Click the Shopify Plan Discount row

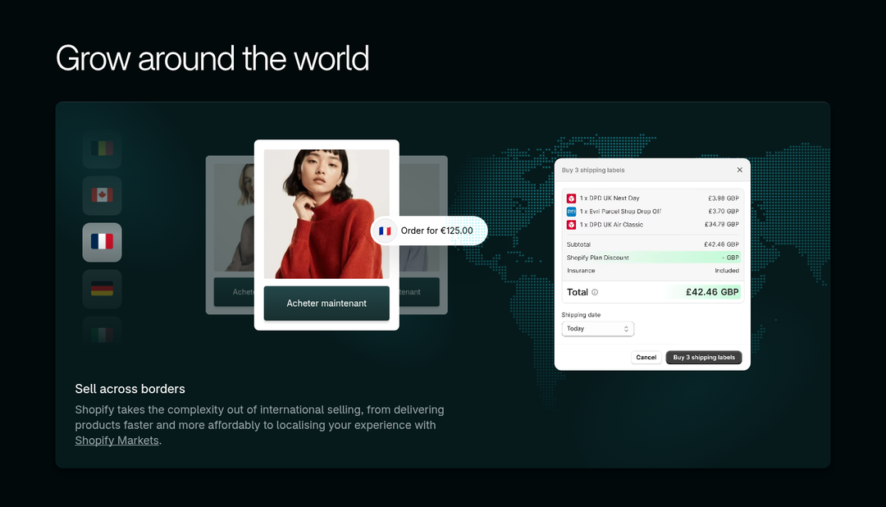(x=653, y=258)
